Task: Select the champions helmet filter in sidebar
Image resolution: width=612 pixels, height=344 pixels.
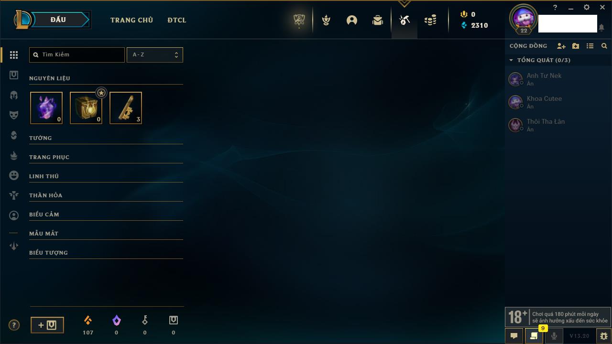Action: coord(14,95)
